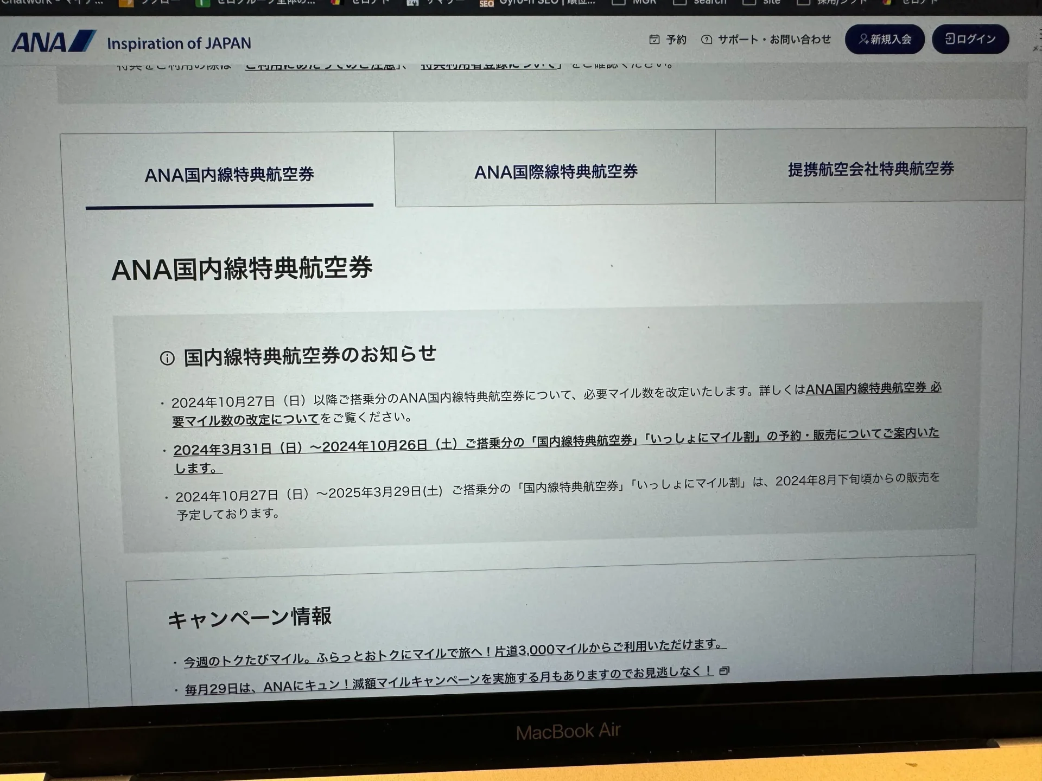Open the 毎月29日は ANAにキュン campaign link
Screen dimensions: 1042x781
[x=449, y=681]
